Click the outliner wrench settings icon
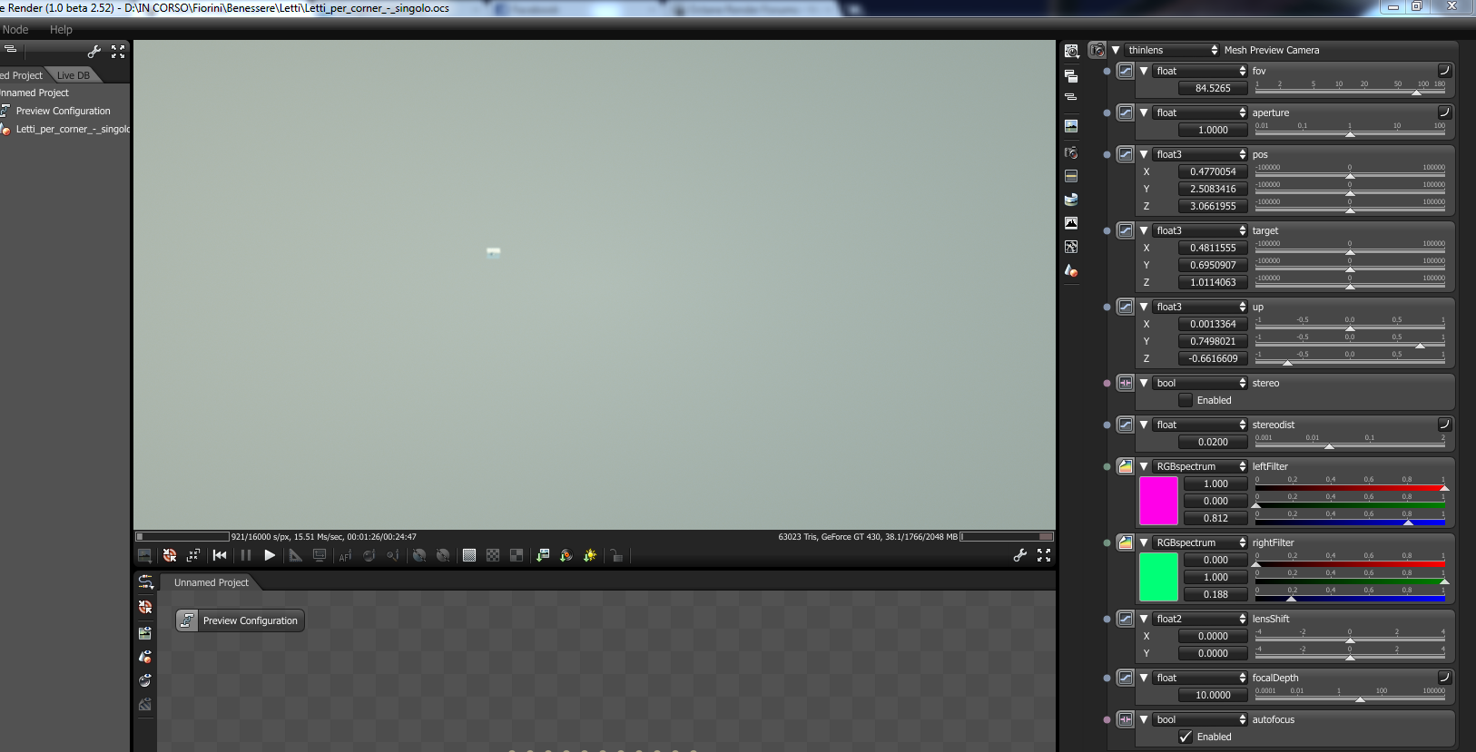This screenshot has width=1476, height=752. click(x=94, y=52)
